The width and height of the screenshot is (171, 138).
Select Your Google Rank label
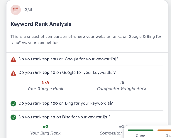[x=45, y=89]
